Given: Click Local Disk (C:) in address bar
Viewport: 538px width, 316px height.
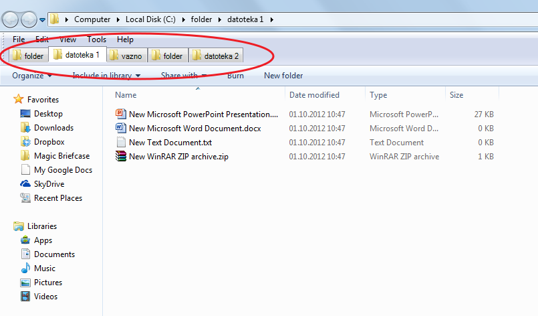Looking at the screenshot, I should [x=152, y=19].
